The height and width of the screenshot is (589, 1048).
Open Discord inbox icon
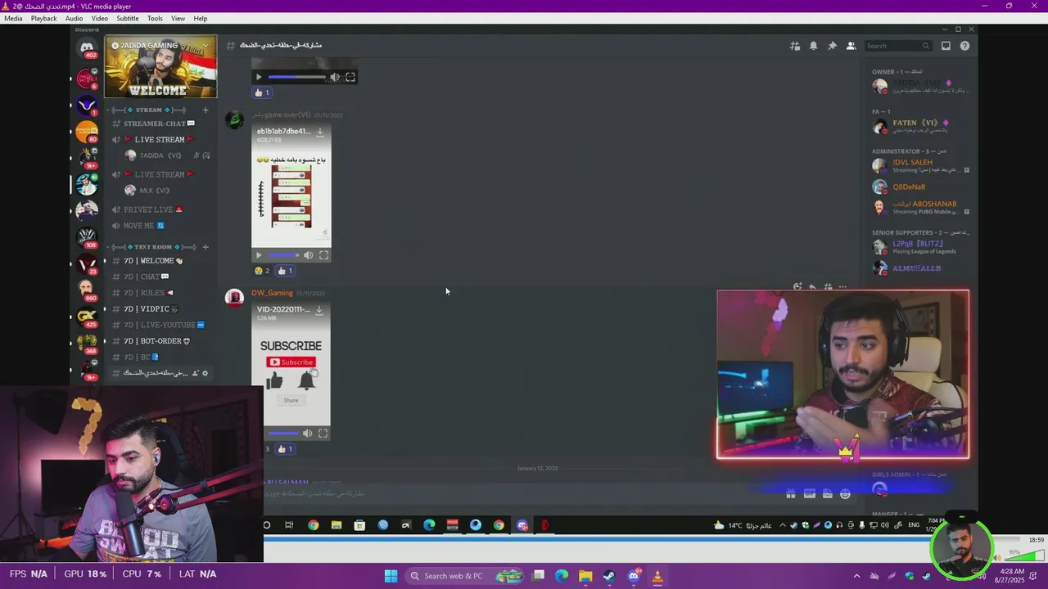[946, 46]
